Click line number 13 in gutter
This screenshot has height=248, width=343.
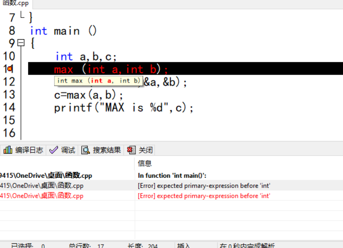pyautogui.click(x=9, y=95)
